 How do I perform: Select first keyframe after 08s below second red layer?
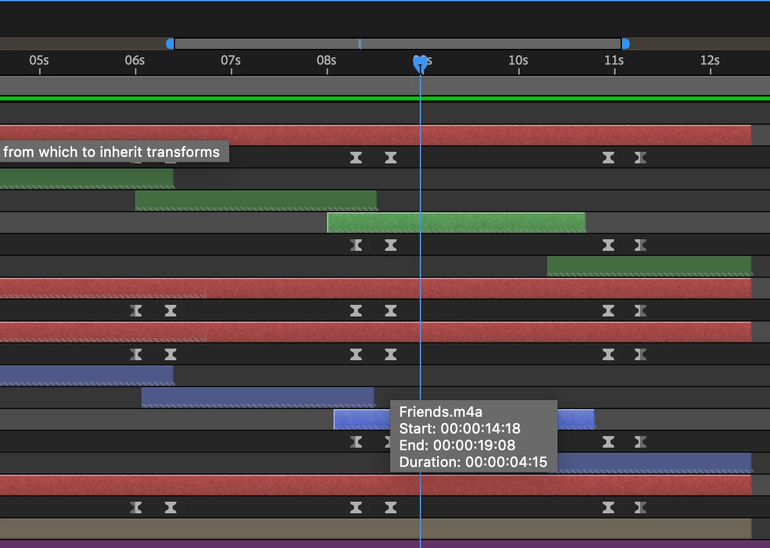tap(356, 311)
